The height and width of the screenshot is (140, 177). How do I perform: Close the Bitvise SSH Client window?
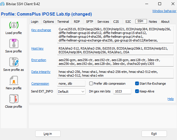click(173, 4)
